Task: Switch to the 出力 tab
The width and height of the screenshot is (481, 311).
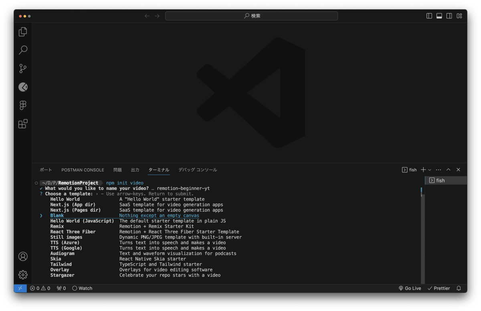Action: tap(135, 170)
